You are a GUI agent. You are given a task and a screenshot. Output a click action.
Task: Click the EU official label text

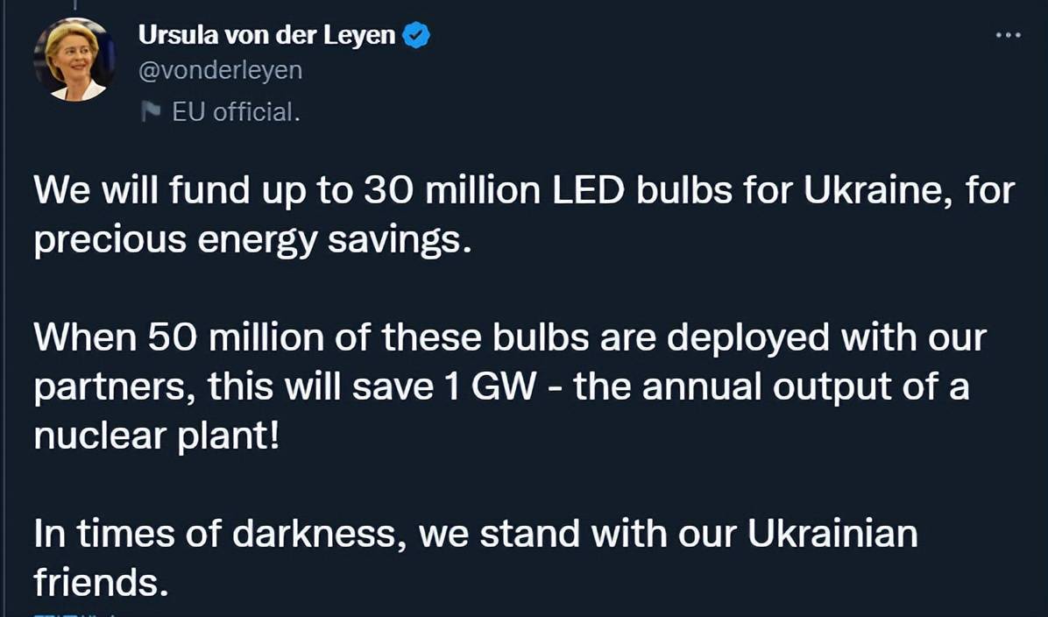point(236,112)
